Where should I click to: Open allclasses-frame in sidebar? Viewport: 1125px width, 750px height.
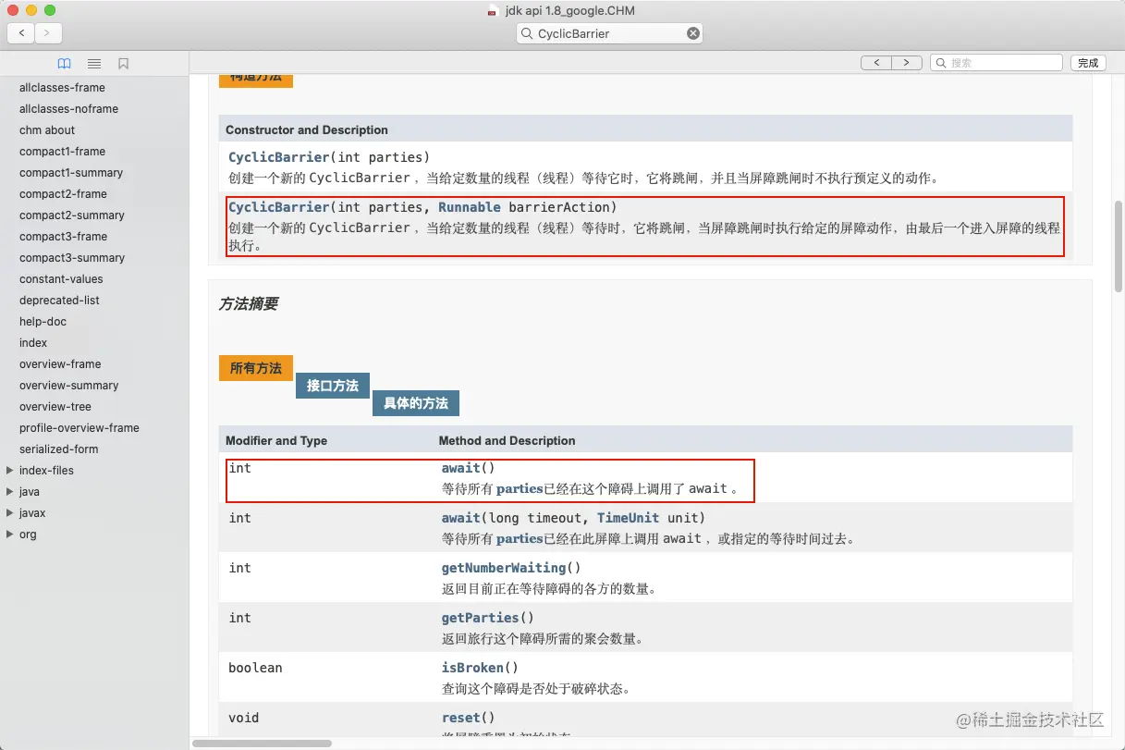pyautogui.click(x=62, y=88)
